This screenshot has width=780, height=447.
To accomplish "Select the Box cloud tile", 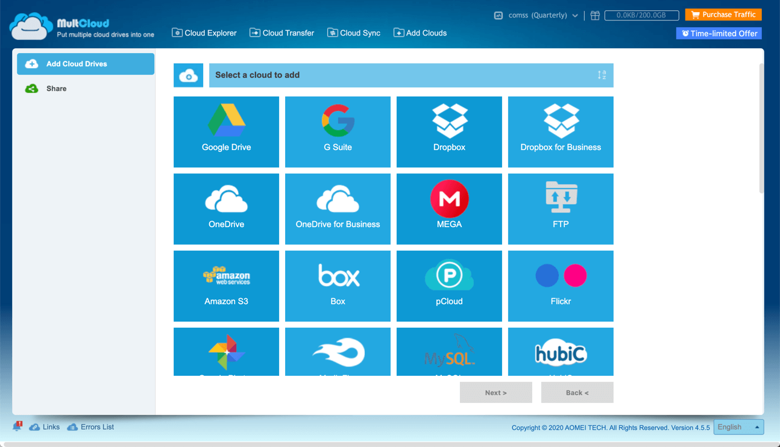I will [338, 286].
